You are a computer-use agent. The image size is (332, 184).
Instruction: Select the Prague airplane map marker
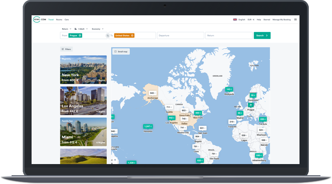[251, 105]
